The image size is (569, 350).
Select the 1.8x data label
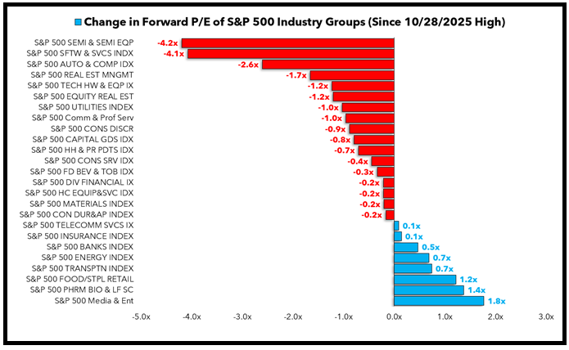pyautogui.click(x=496, y=301)
